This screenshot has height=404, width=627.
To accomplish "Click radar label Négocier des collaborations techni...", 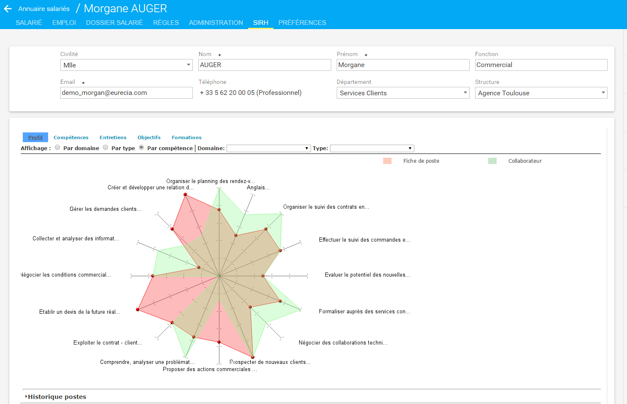I will (x=343, y=343).
